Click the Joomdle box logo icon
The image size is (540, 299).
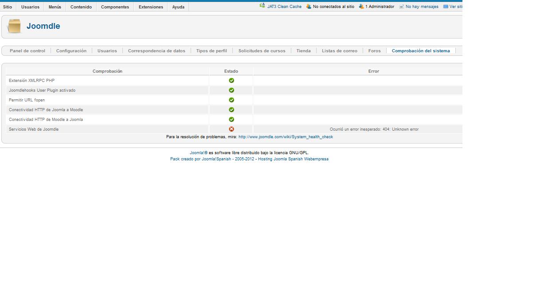(x=14, y=26)
